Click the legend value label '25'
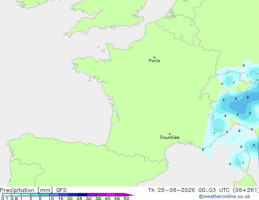 click(79, 198)
